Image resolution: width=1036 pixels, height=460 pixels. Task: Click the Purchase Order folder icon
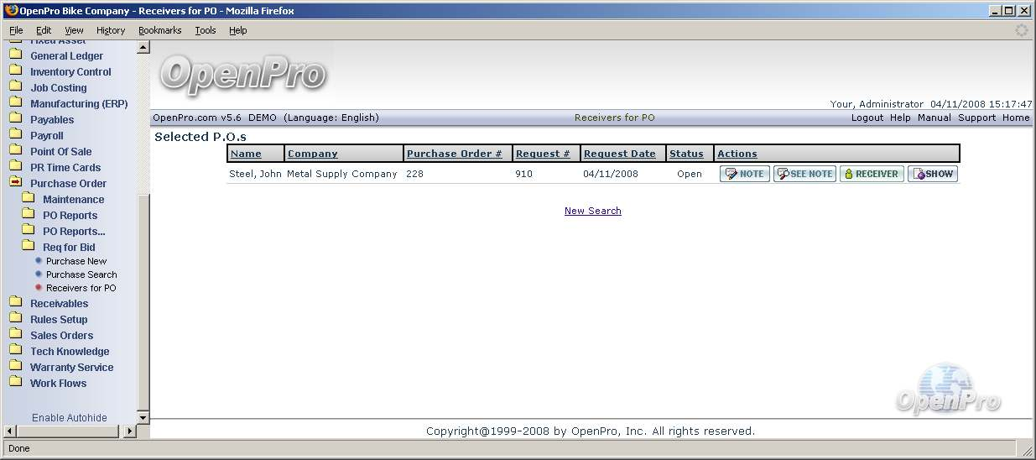[x=15, y=183]
